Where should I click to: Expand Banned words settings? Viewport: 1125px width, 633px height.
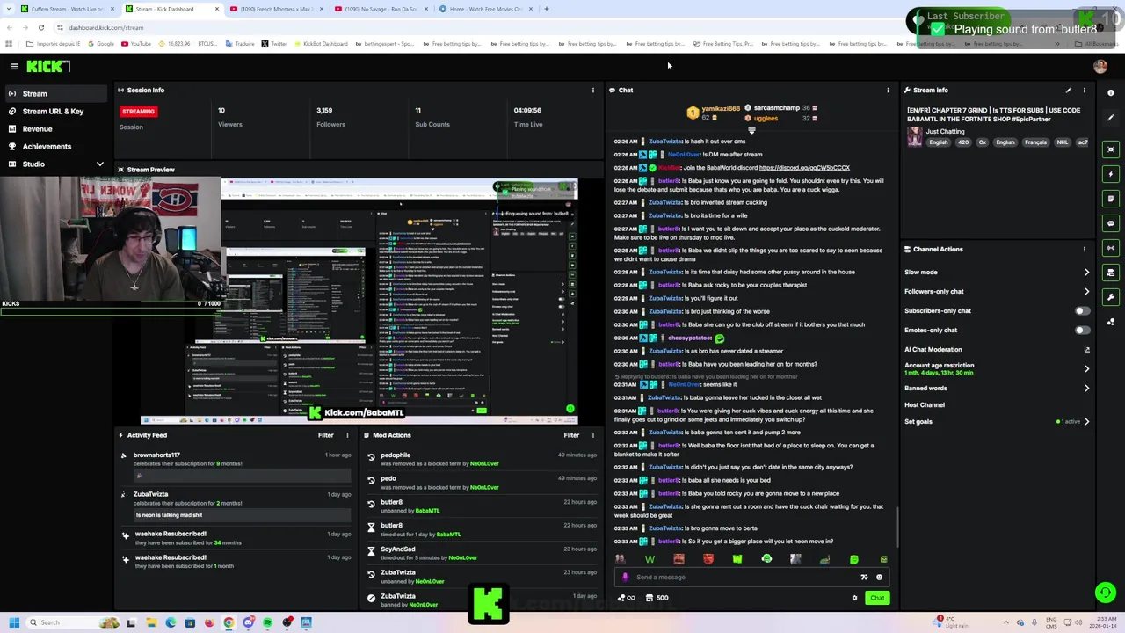1086,388
